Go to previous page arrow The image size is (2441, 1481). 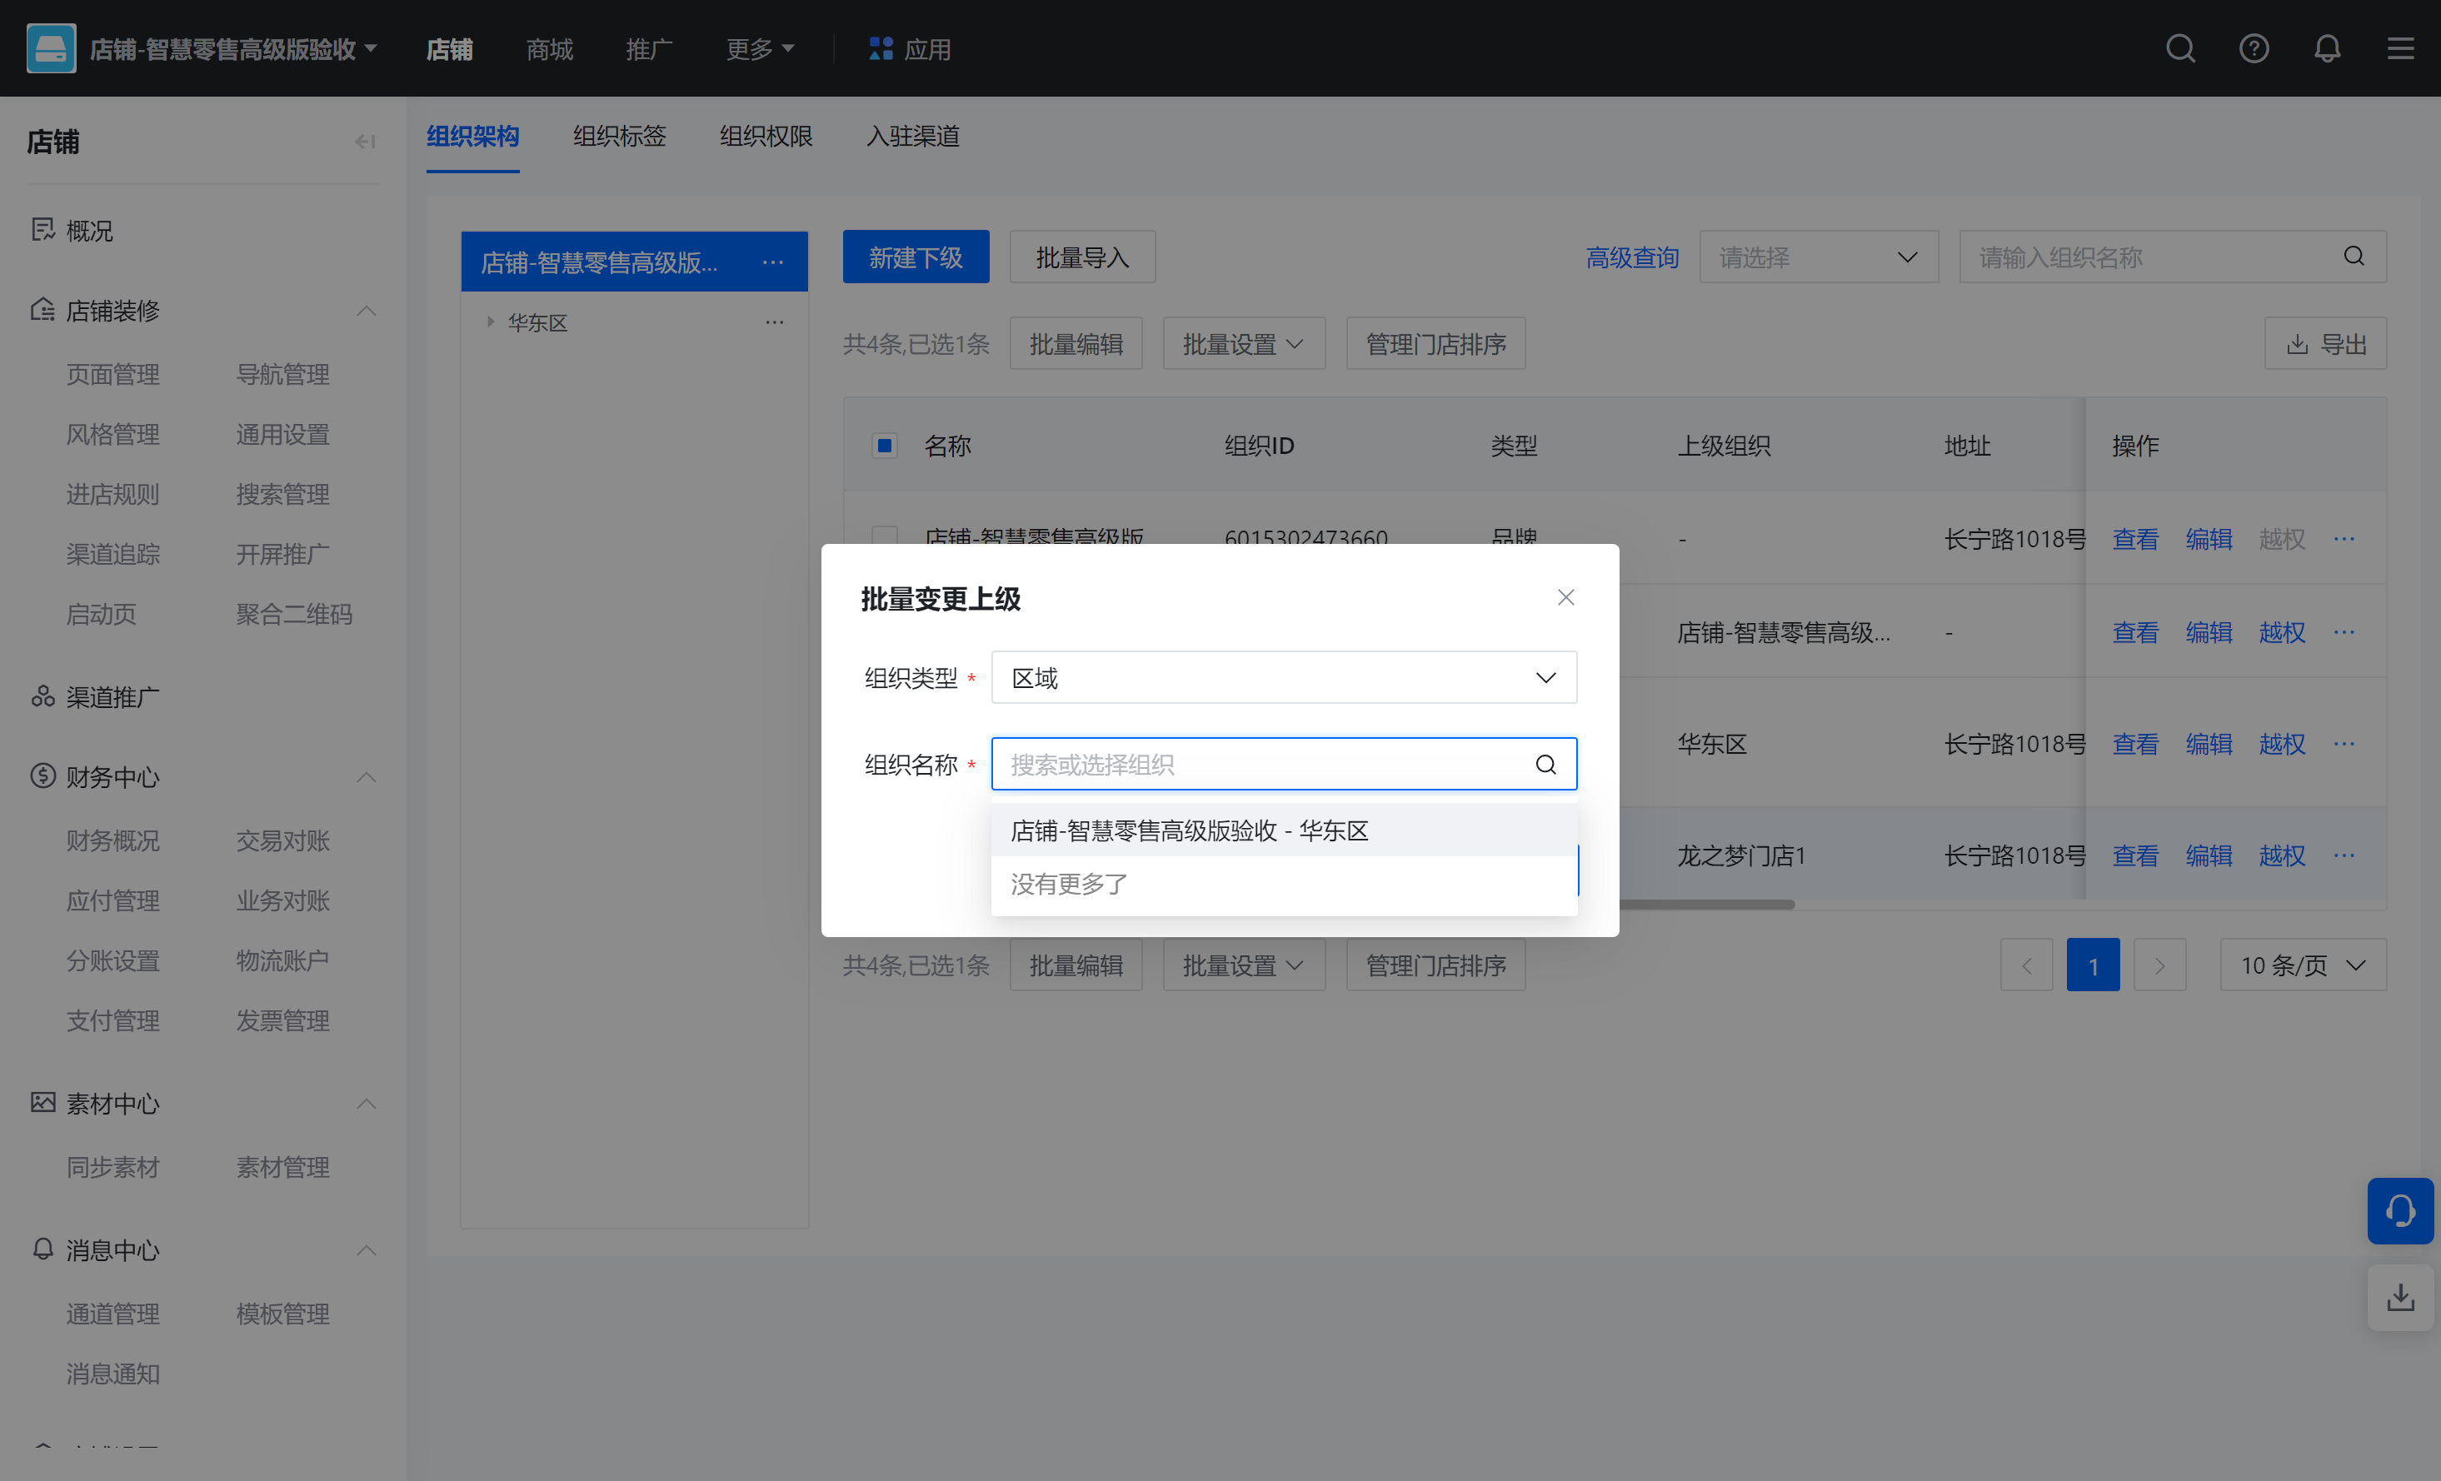click(2027, 965)
